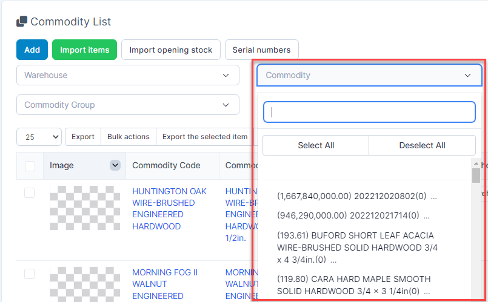Screen dimensions: 488x302
Task: Check the Huntington Oak row checkbox
Action: [x=30, y=192]
